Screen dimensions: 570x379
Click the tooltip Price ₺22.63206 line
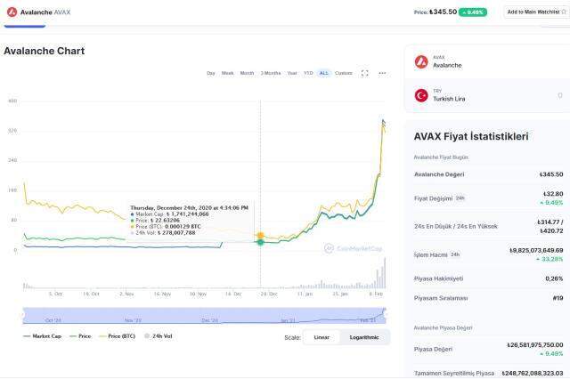click(x=156, y=221)
